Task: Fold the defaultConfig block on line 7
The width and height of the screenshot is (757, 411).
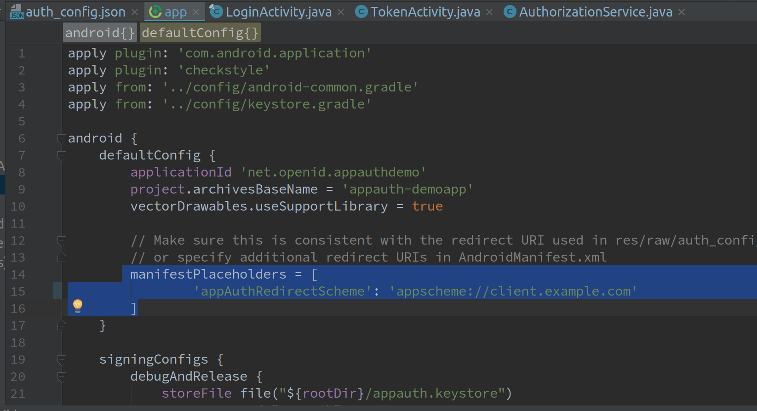Action: tap(62, 155)
